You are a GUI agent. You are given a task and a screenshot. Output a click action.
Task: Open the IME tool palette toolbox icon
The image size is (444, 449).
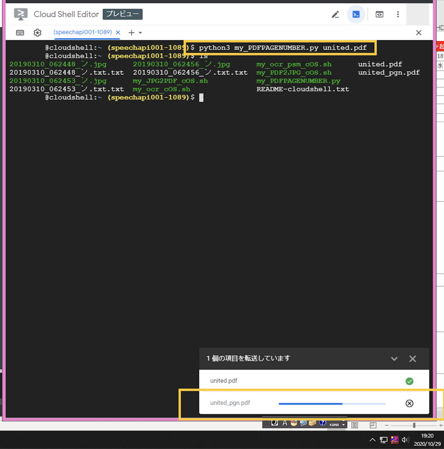click(x=312, y=423)
